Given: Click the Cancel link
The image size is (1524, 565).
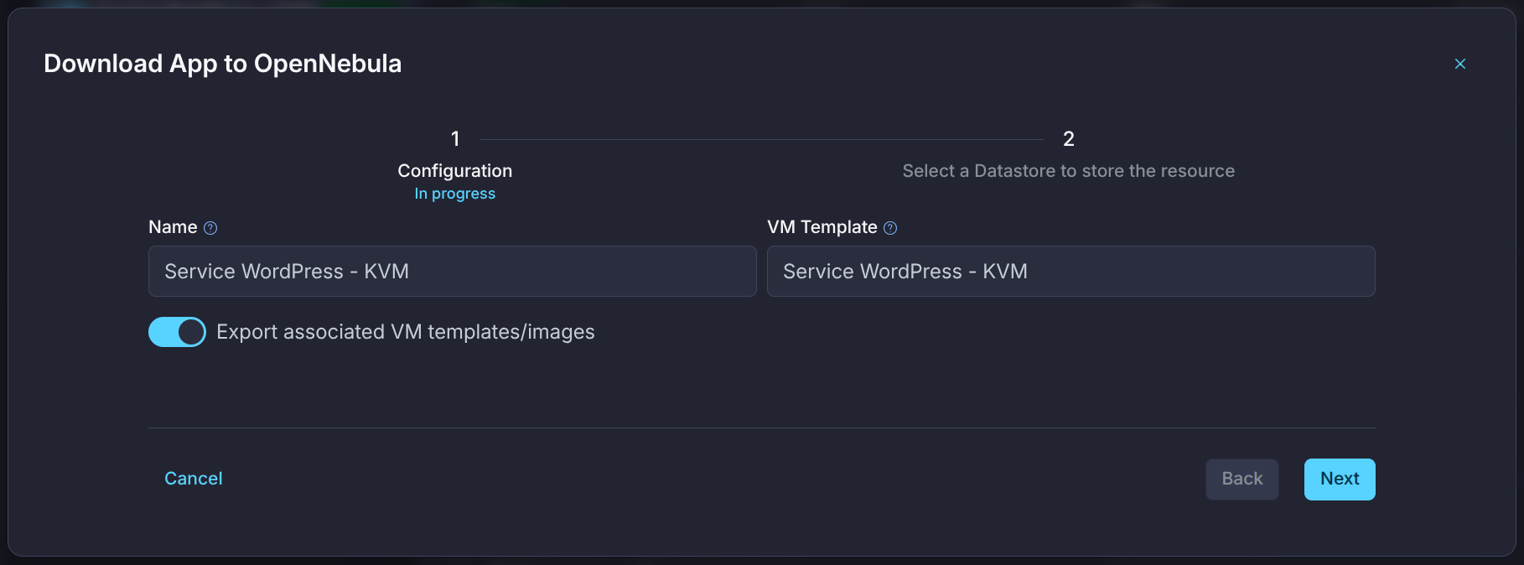Looking at the screenshot, I should [x=194, y=479].
